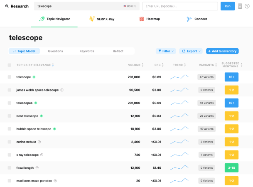
Task: Click plus icon beside focal length topic
Action: [37, 167]
